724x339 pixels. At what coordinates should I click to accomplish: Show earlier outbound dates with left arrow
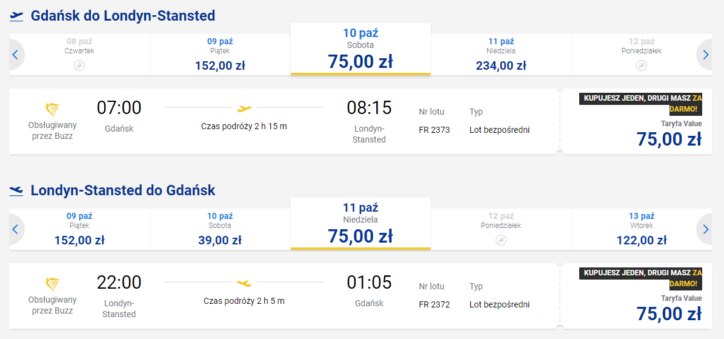(x=16, y=55)
